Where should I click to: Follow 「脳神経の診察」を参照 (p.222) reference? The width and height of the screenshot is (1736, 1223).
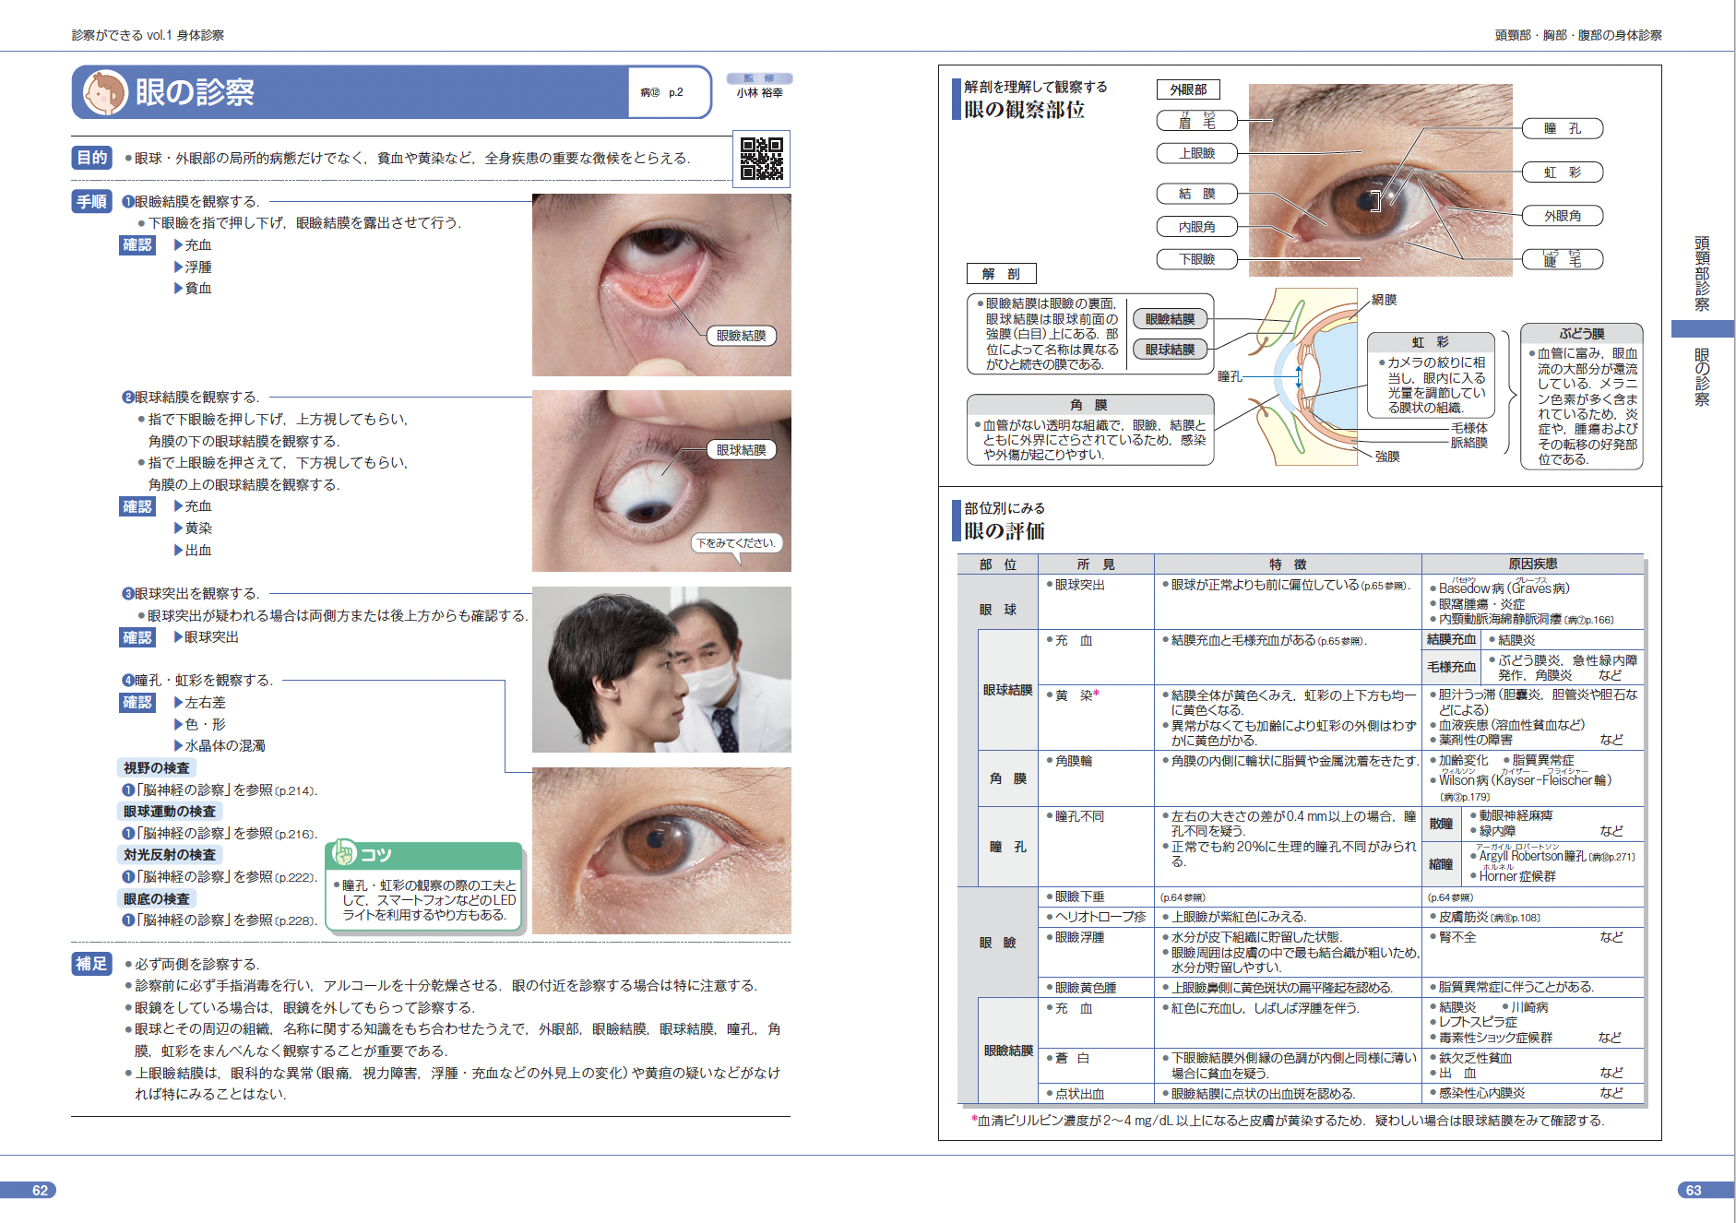coord(220,877)
